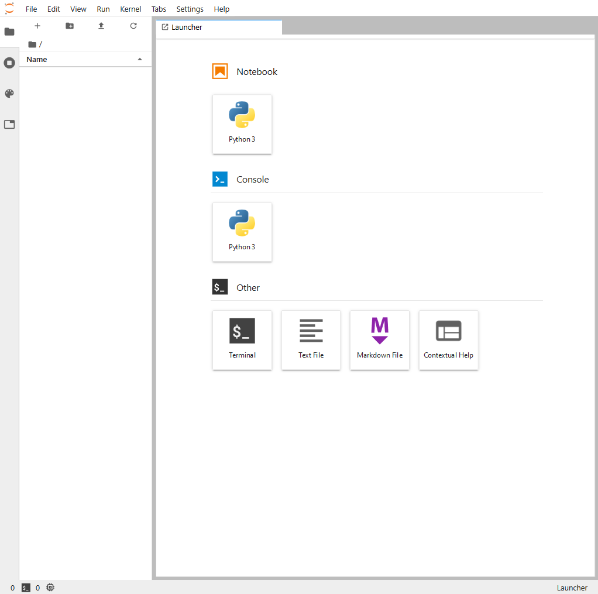Create a new launcher with the plus icon

(37, 26)
